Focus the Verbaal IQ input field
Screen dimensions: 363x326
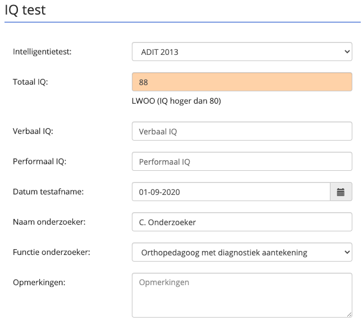click(242, 131)
